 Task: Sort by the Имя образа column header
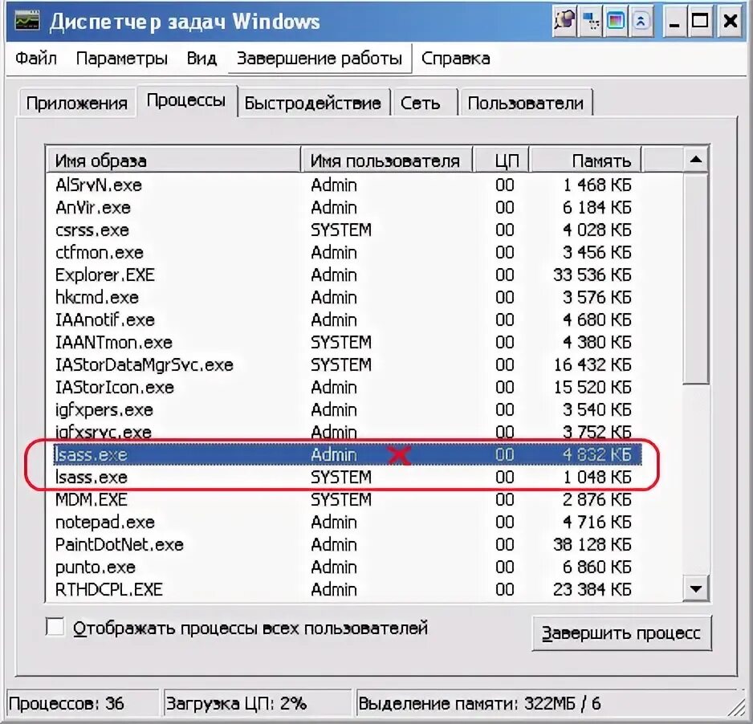click(x=173, y=161)
